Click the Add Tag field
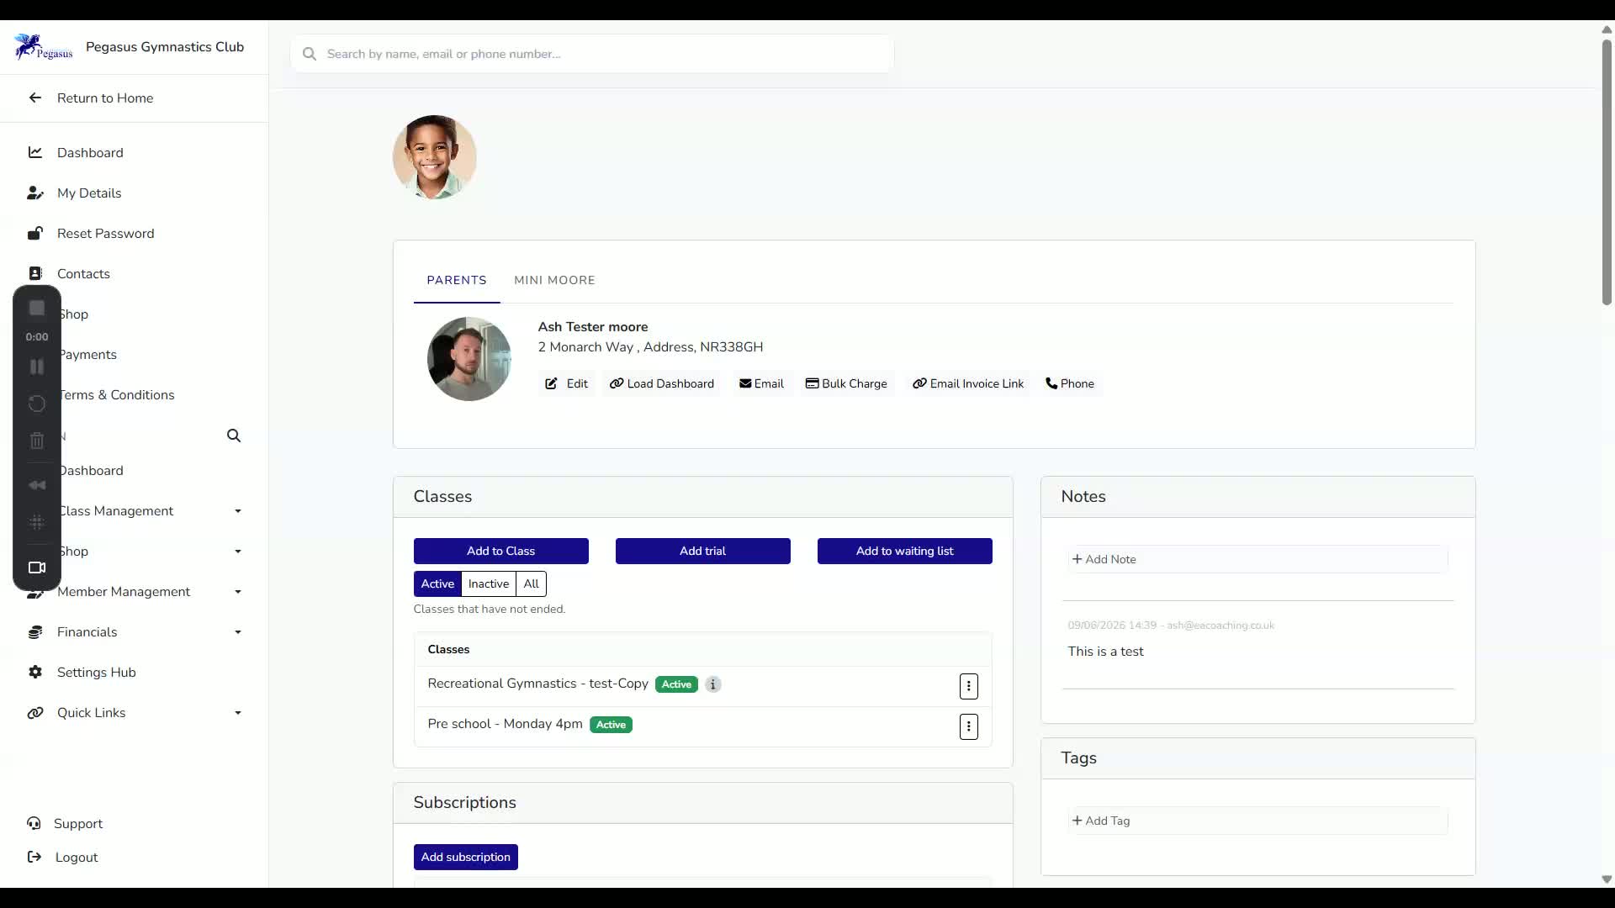This screenshot has width=1615, height=908. tap(1258, 821)
